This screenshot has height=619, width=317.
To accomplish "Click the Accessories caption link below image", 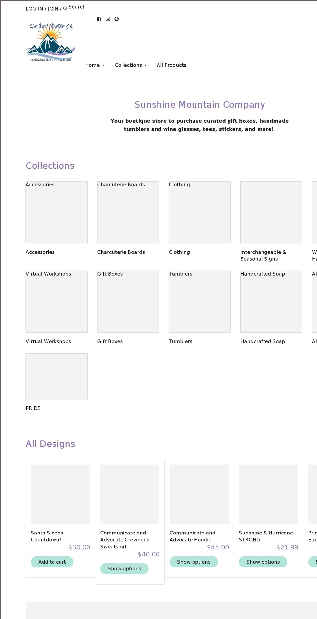I will click(40, 252).
